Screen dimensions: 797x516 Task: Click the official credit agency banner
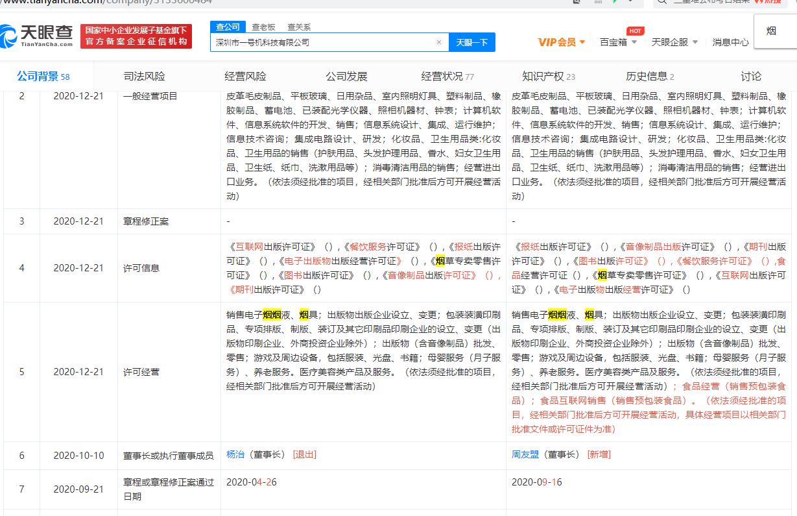tap(137, 36)
